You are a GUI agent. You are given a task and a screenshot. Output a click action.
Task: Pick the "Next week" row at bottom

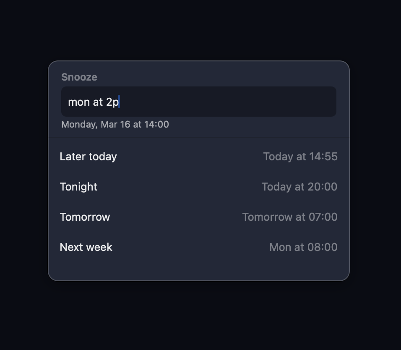pyautogui.click(x=198, y=247)
